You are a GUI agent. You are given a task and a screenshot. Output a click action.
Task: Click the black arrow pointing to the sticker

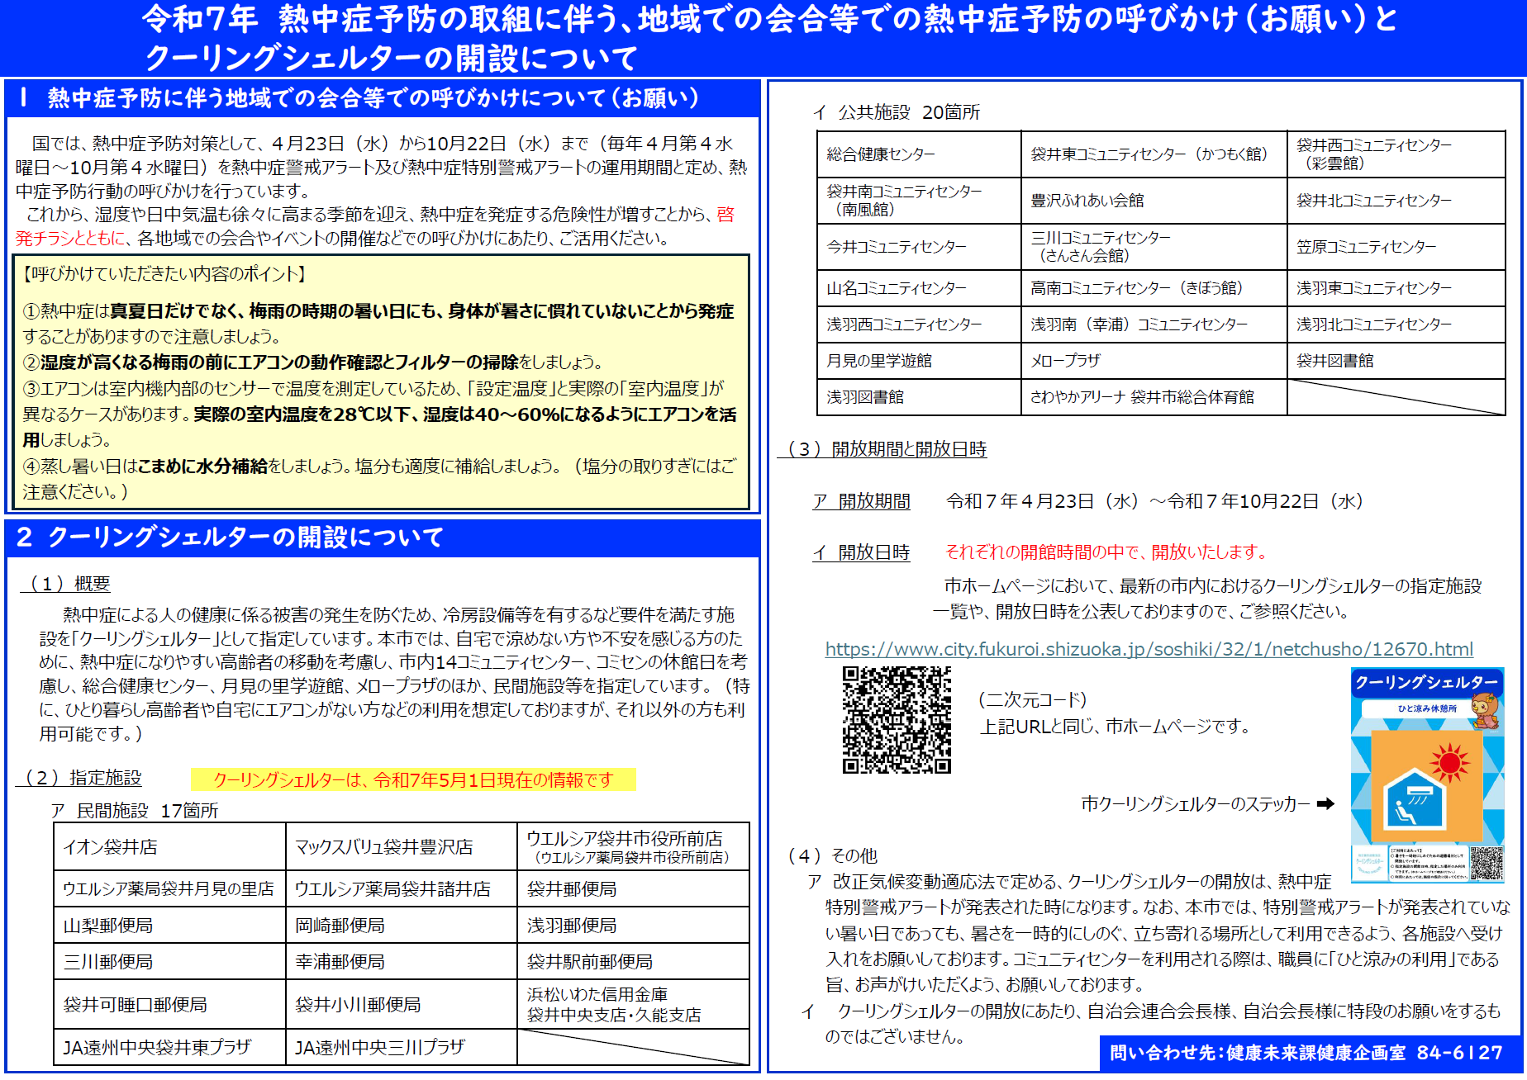pyautogui.click(x=1325, y=803)
